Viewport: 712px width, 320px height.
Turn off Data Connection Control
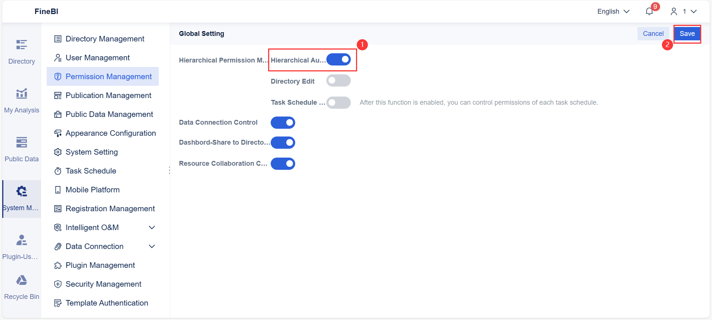(x=283, y=122)
